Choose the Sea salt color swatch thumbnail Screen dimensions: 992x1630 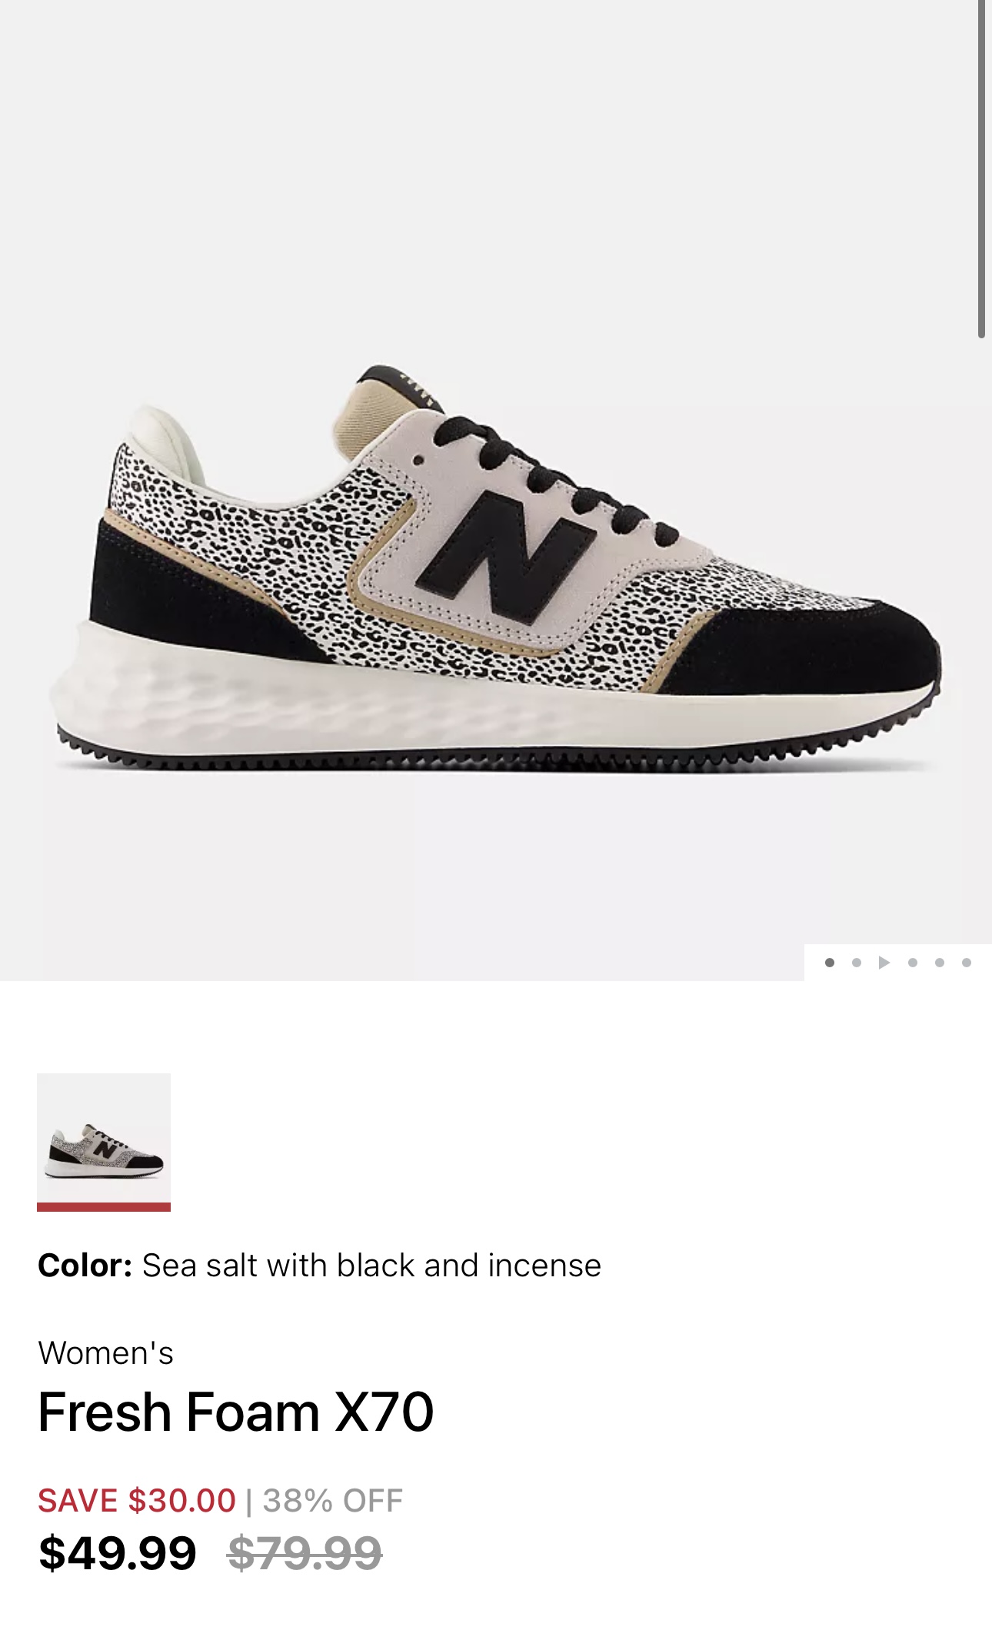(104, 1138)
